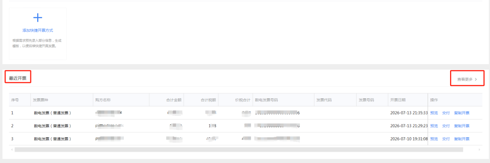
Task: Click 复制开票 for invoice dated 2026-07-10 19:31:08
Action: coord(461,139)
